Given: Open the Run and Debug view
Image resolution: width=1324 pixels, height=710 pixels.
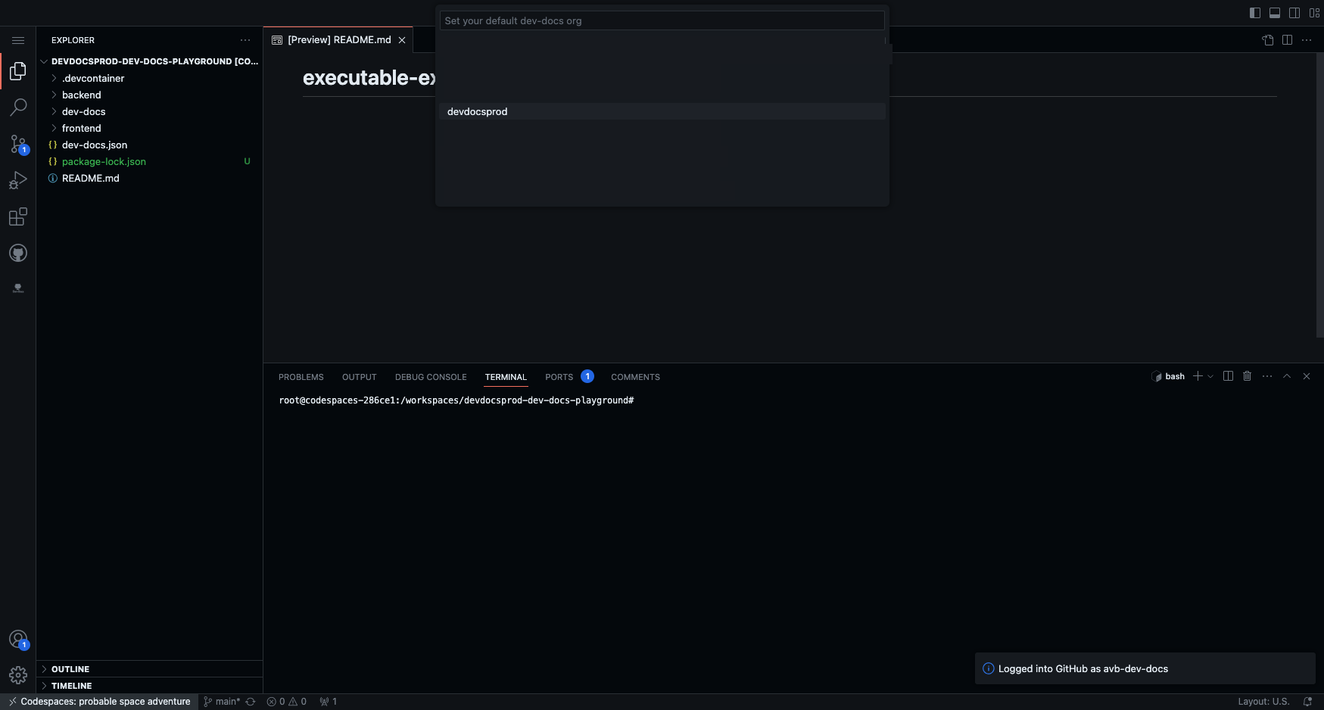Looking at the screenshot, I should (x=18, y=180).
